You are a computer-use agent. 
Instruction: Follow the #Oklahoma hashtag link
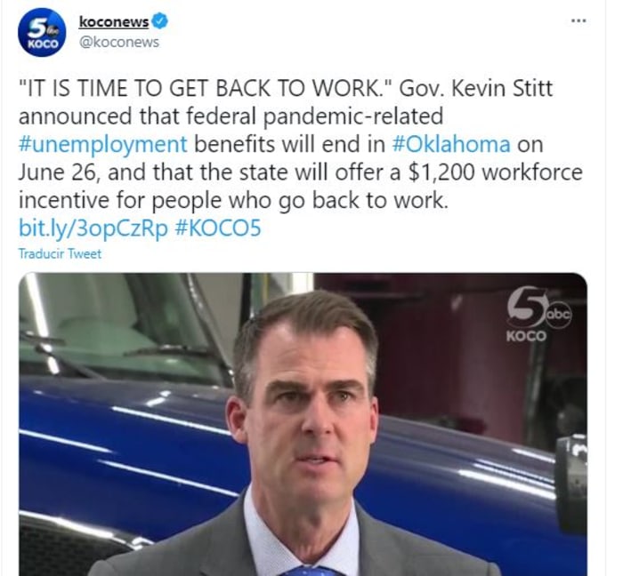coord(451,144)
